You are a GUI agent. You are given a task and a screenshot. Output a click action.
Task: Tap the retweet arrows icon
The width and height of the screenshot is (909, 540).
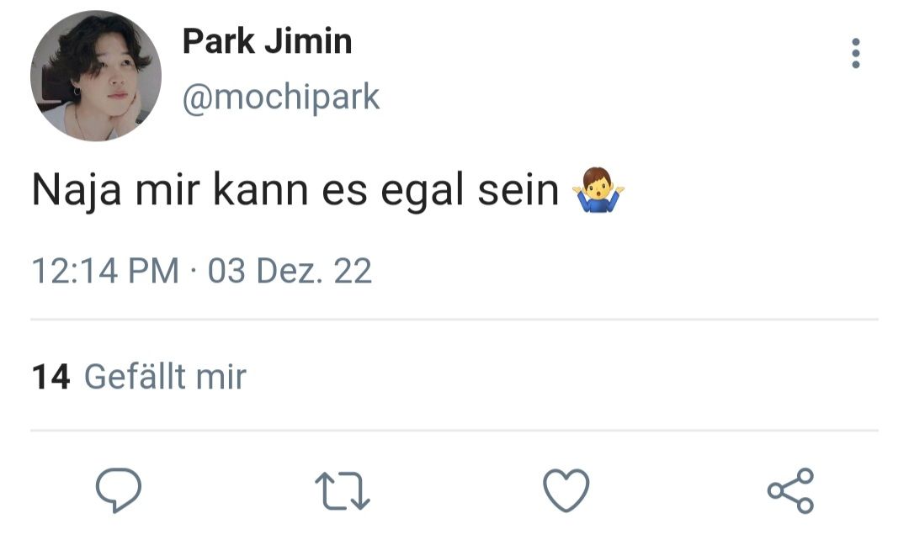[343, 491]
